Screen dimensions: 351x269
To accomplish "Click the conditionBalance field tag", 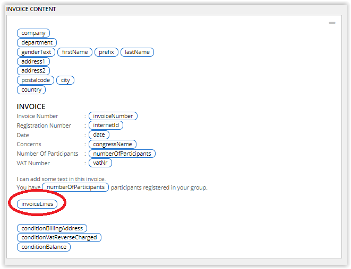I will coord(44,247).
